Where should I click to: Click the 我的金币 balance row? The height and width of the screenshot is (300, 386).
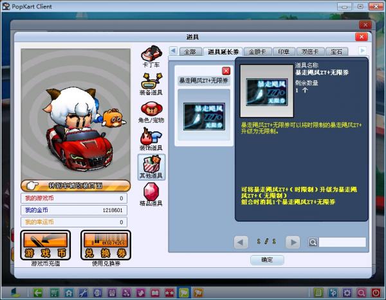[x=74, y=210]
